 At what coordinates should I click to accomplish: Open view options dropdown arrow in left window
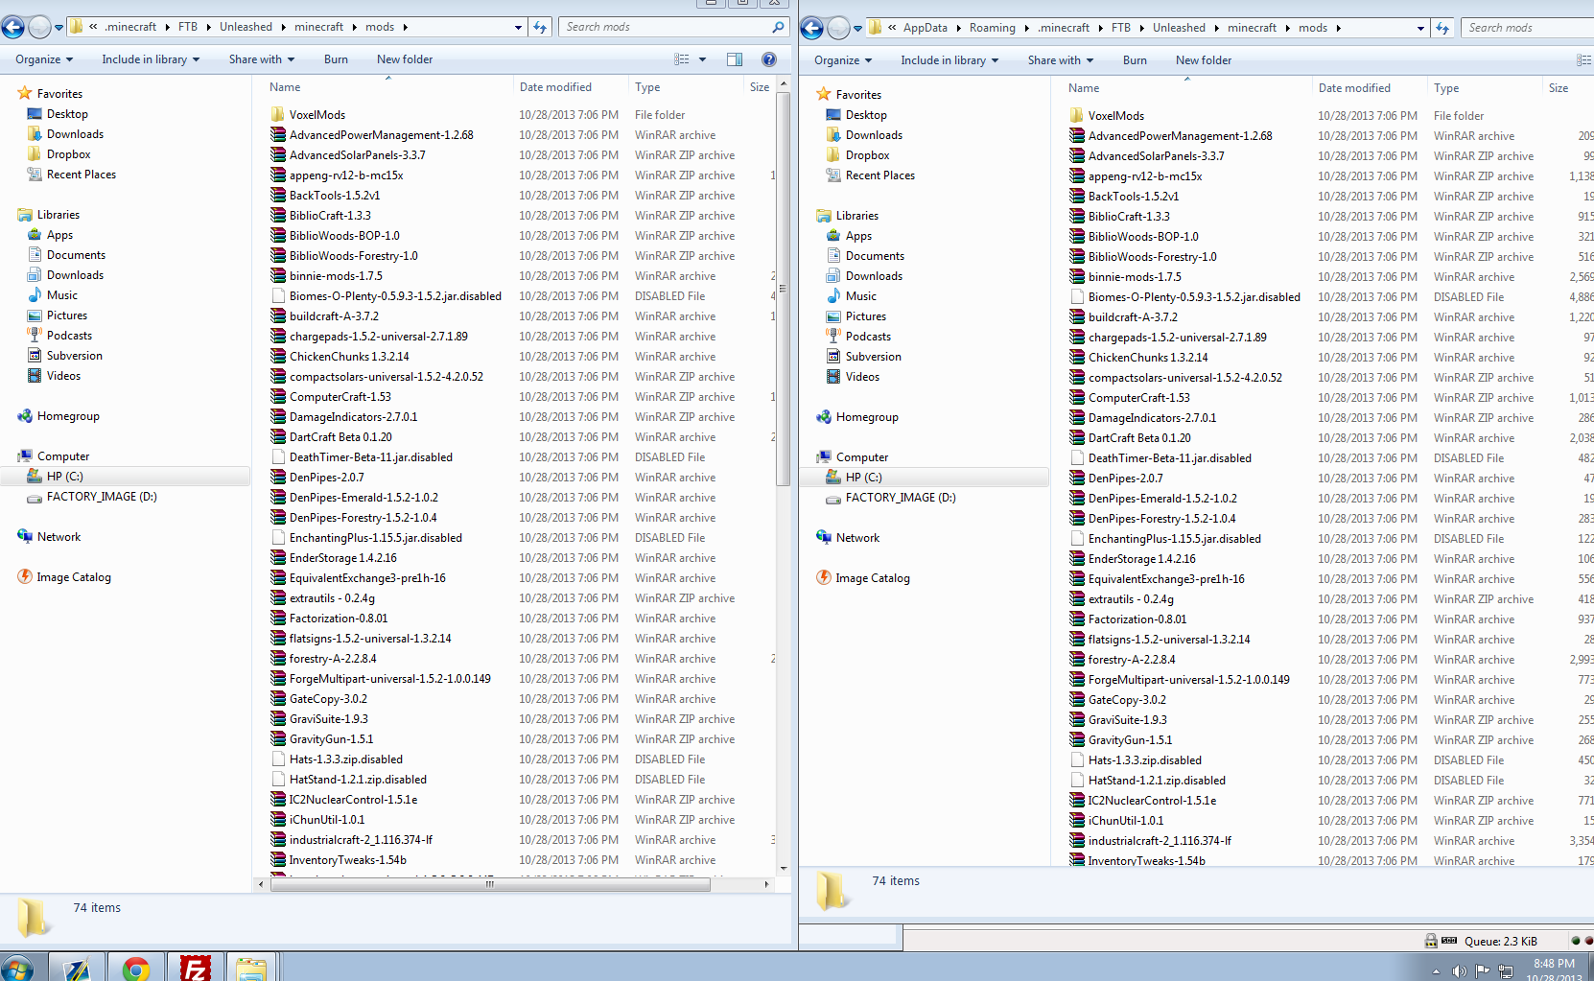tap(702, 59)
